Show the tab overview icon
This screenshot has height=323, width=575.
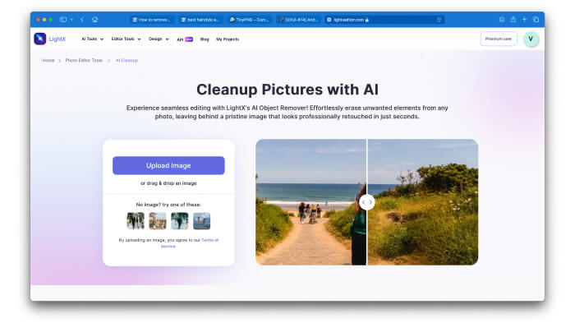(536, 20)
